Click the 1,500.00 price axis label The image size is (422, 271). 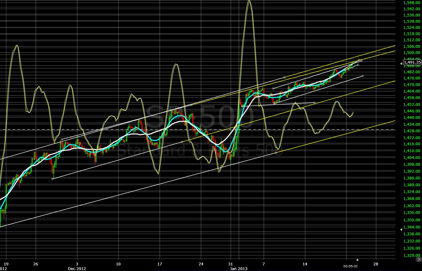[x=411, y=53]
